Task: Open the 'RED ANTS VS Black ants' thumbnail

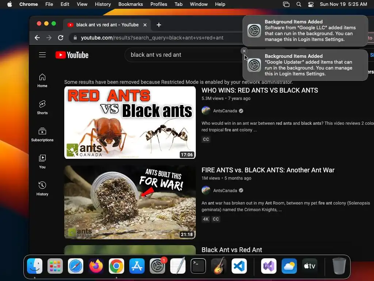Action: click(x=130, y=123)
